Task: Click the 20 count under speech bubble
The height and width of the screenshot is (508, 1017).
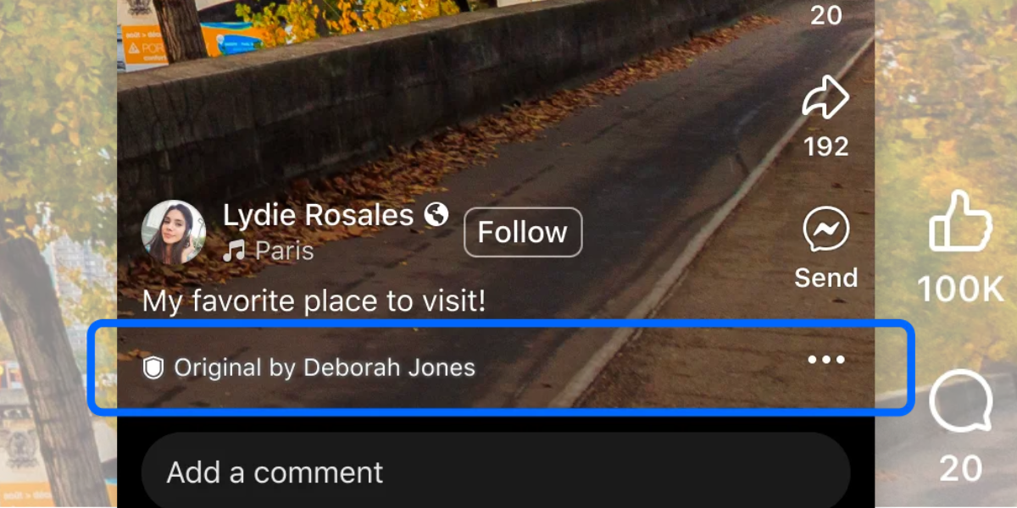Action: (x=961, y=468)
